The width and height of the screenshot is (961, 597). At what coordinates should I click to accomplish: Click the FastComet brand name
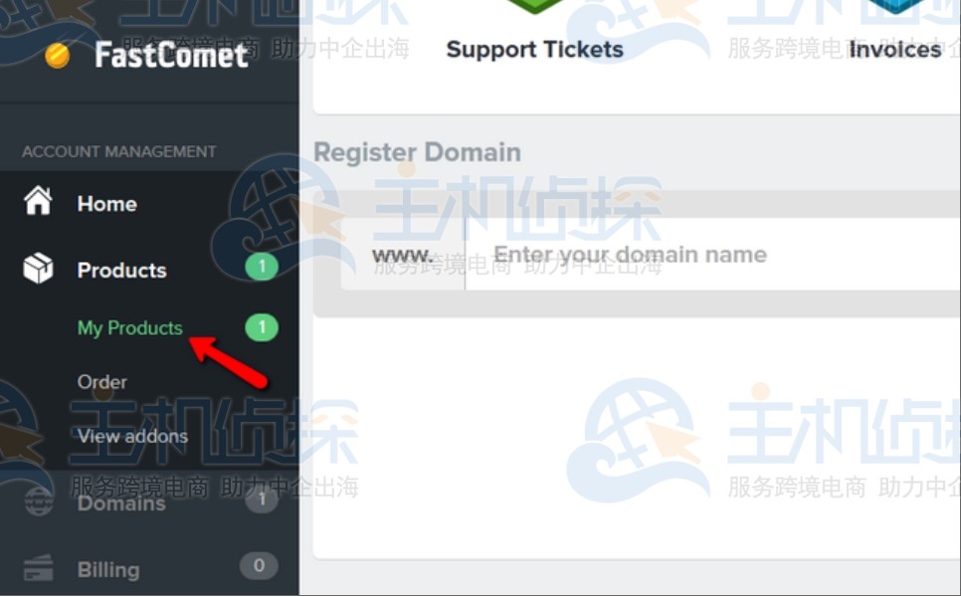(x=171, y=56)
